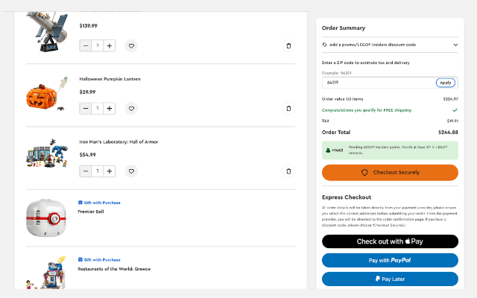Viewport: 477px width, 298px height.
Task: Click the Greece Gift with Purchase label
Action: coord(99,260)
